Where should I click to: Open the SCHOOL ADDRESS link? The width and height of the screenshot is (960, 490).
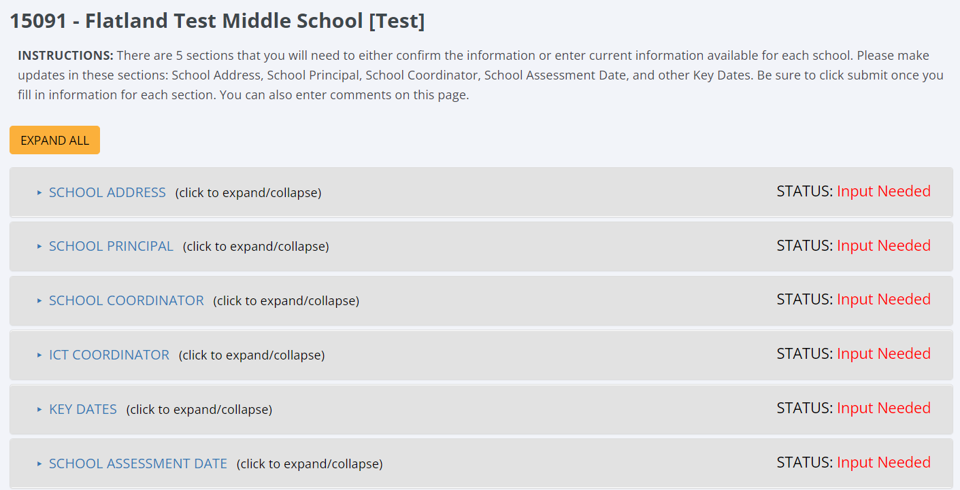107,192
